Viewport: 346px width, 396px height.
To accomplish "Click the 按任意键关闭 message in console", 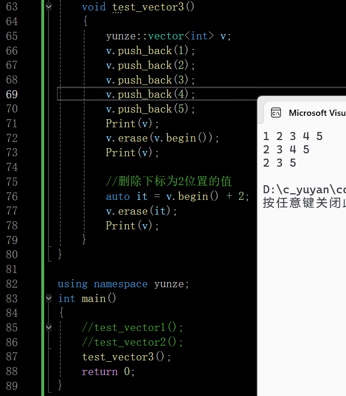I will point(304,203).
